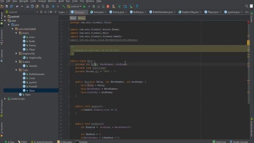Close Wave.java tab

point(86,12)
